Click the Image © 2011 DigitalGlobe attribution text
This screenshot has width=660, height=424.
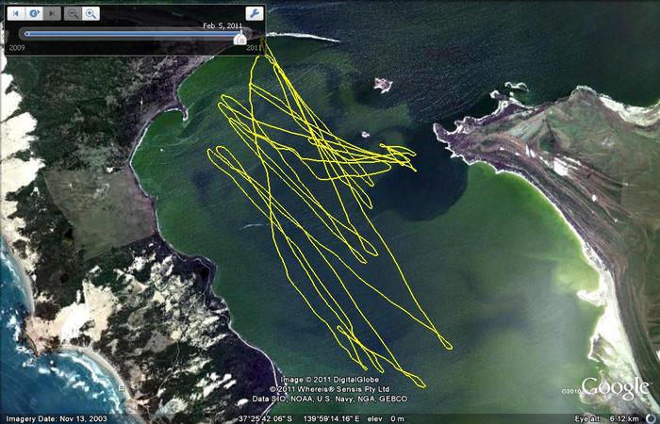(322, 380)
